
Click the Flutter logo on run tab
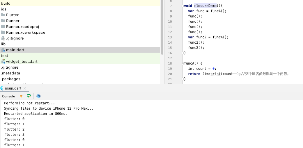click(2, 88)
